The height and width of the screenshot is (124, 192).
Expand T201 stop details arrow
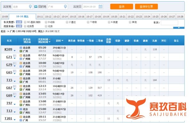tap(15, 120)
